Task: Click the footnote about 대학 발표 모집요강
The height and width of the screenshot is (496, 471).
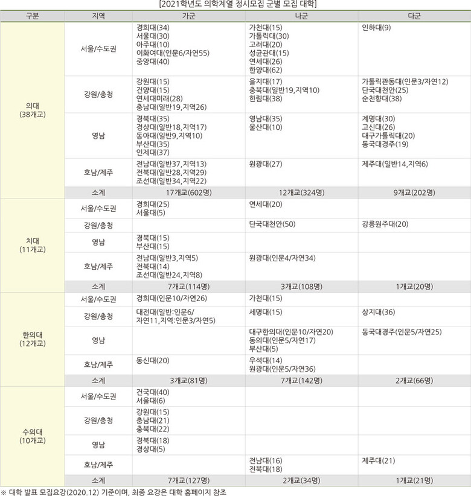Action: 114,492
